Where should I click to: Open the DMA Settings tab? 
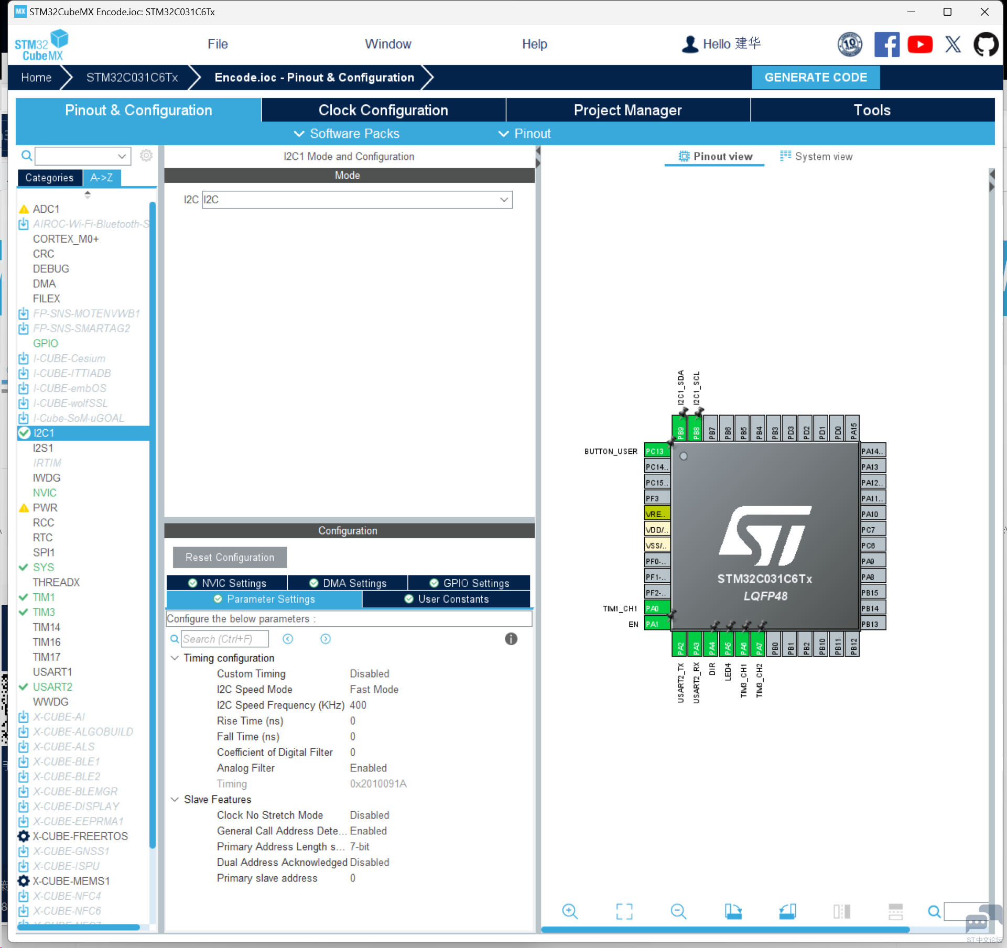point(348,583)
